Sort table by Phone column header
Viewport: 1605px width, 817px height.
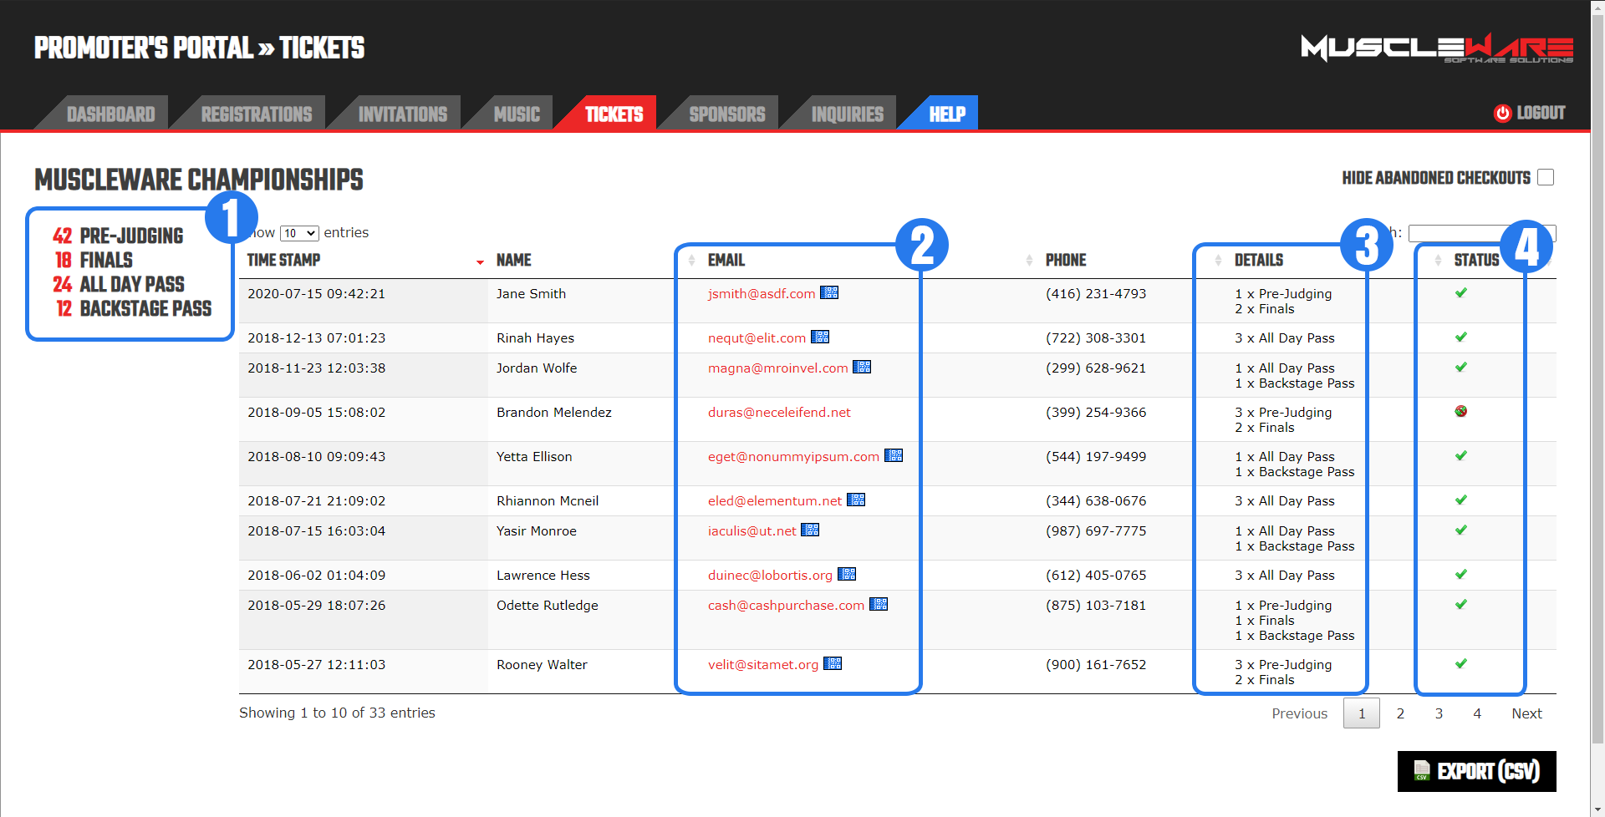(x=1066, y=261)
